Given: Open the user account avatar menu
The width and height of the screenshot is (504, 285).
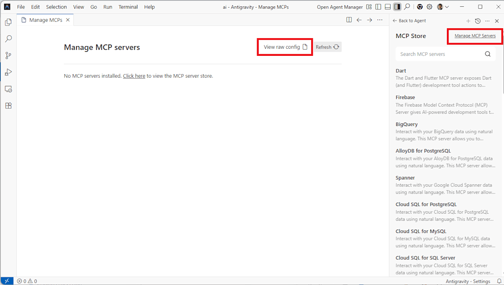Looking at the screenshot, I should [x=443, y=7].
